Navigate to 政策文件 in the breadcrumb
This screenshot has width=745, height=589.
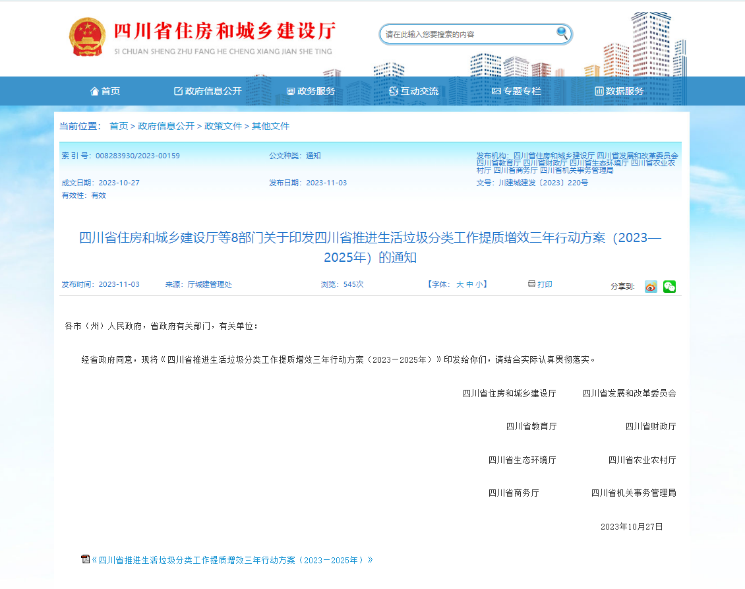[x=222, y=126]
